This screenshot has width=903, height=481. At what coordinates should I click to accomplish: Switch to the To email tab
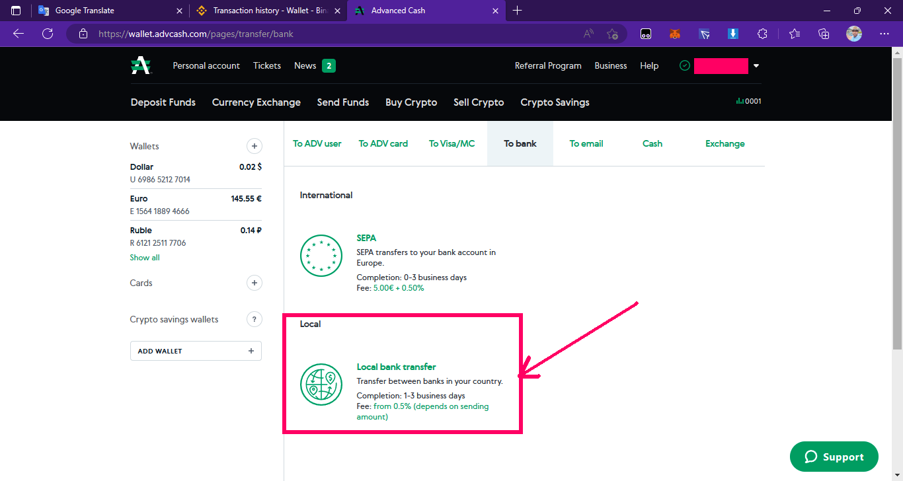(586, 143)
